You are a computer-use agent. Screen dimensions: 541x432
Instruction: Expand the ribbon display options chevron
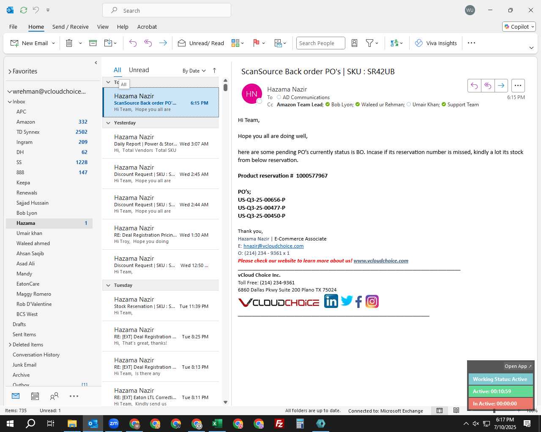tap(531, 48)
